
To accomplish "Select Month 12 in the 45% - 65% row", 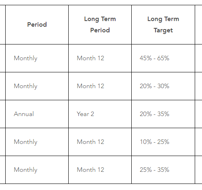I will pos(100,58).
